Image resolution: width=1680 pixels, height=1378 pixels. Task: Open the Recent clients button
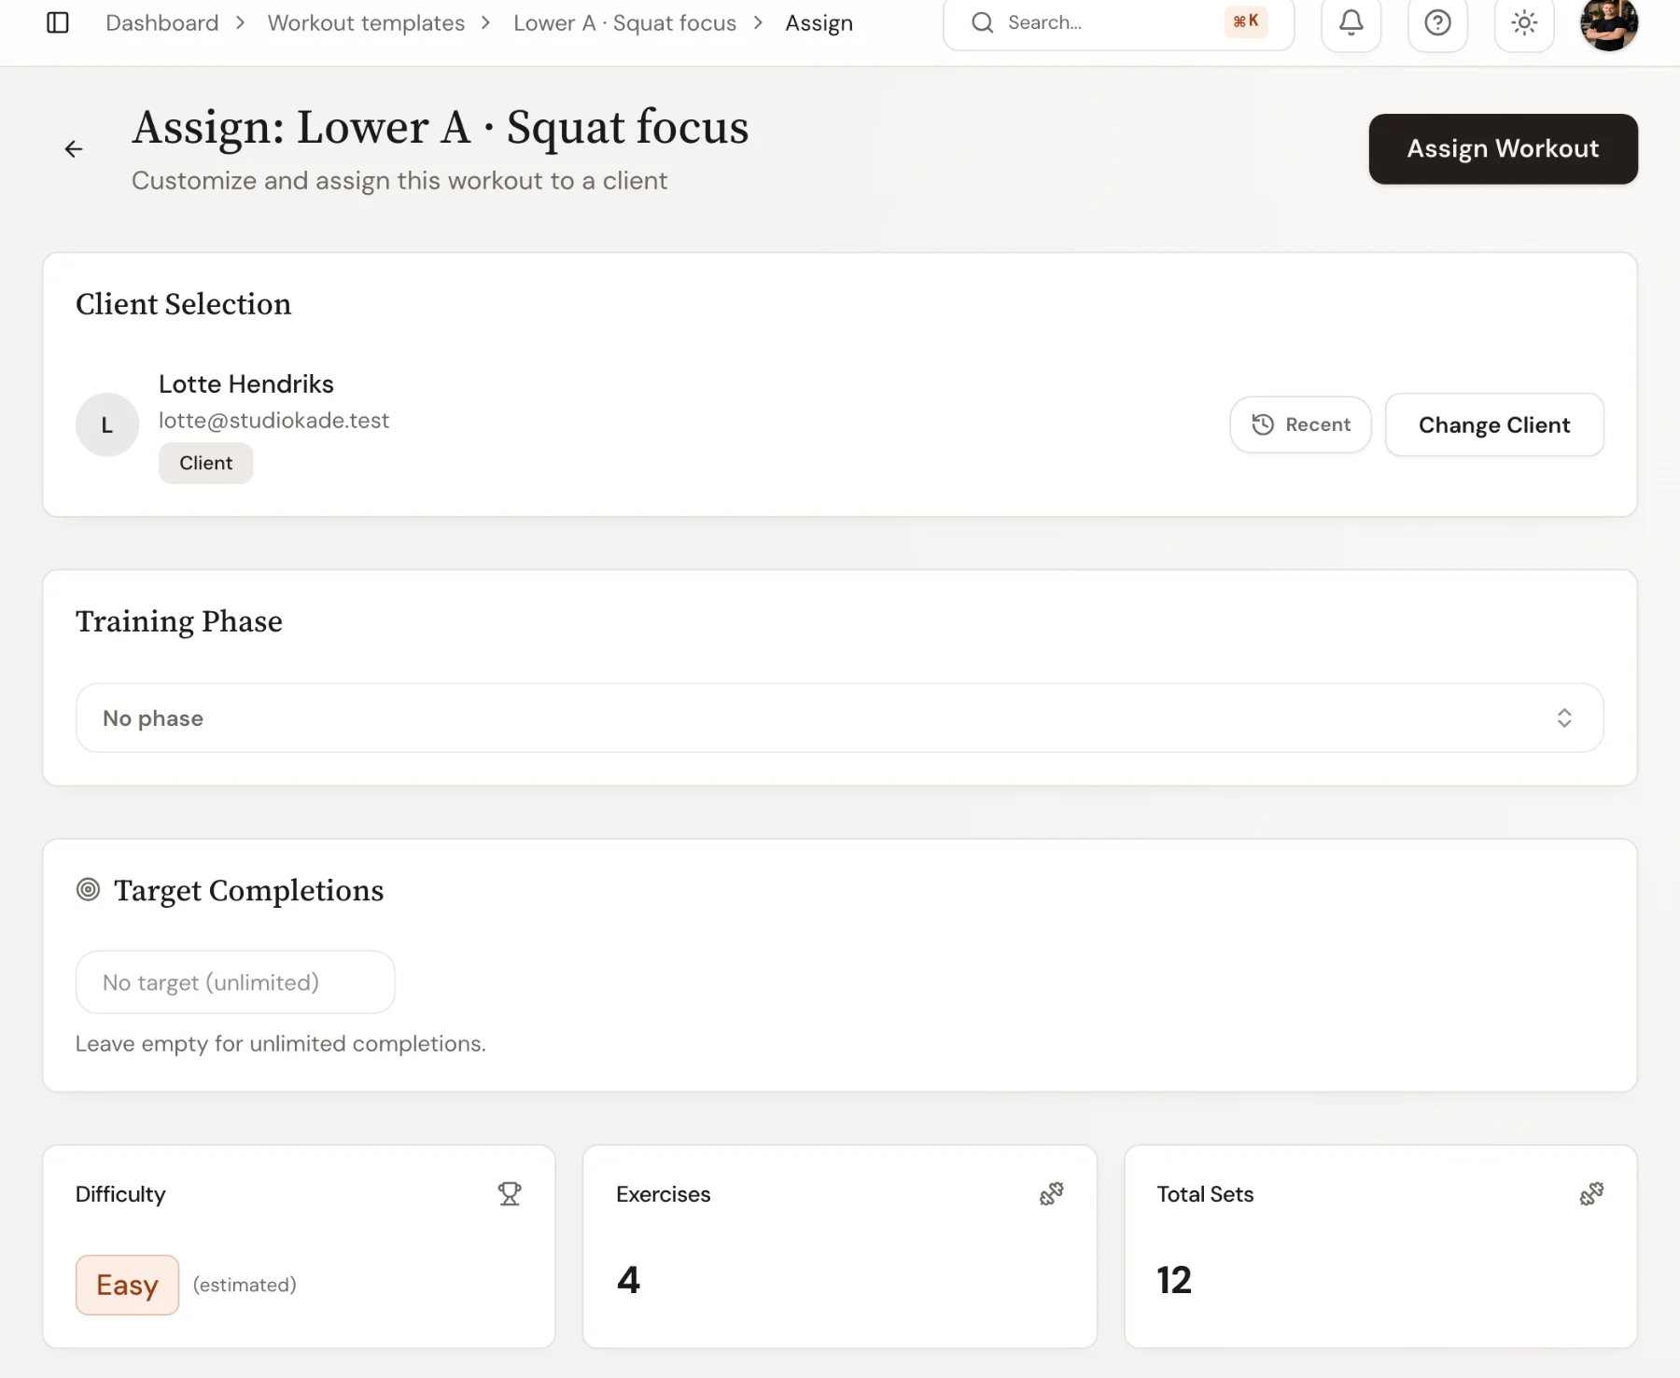pos(1300,425)
